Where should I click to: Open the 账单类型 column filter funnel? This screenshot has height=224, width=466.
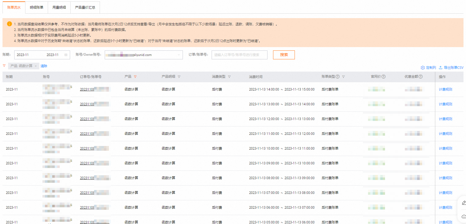[343, 77]
